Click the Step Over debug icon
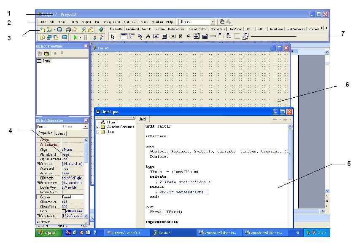Image resolution: width=353 pixels, height=243 pixels. (x=101, y=37)
